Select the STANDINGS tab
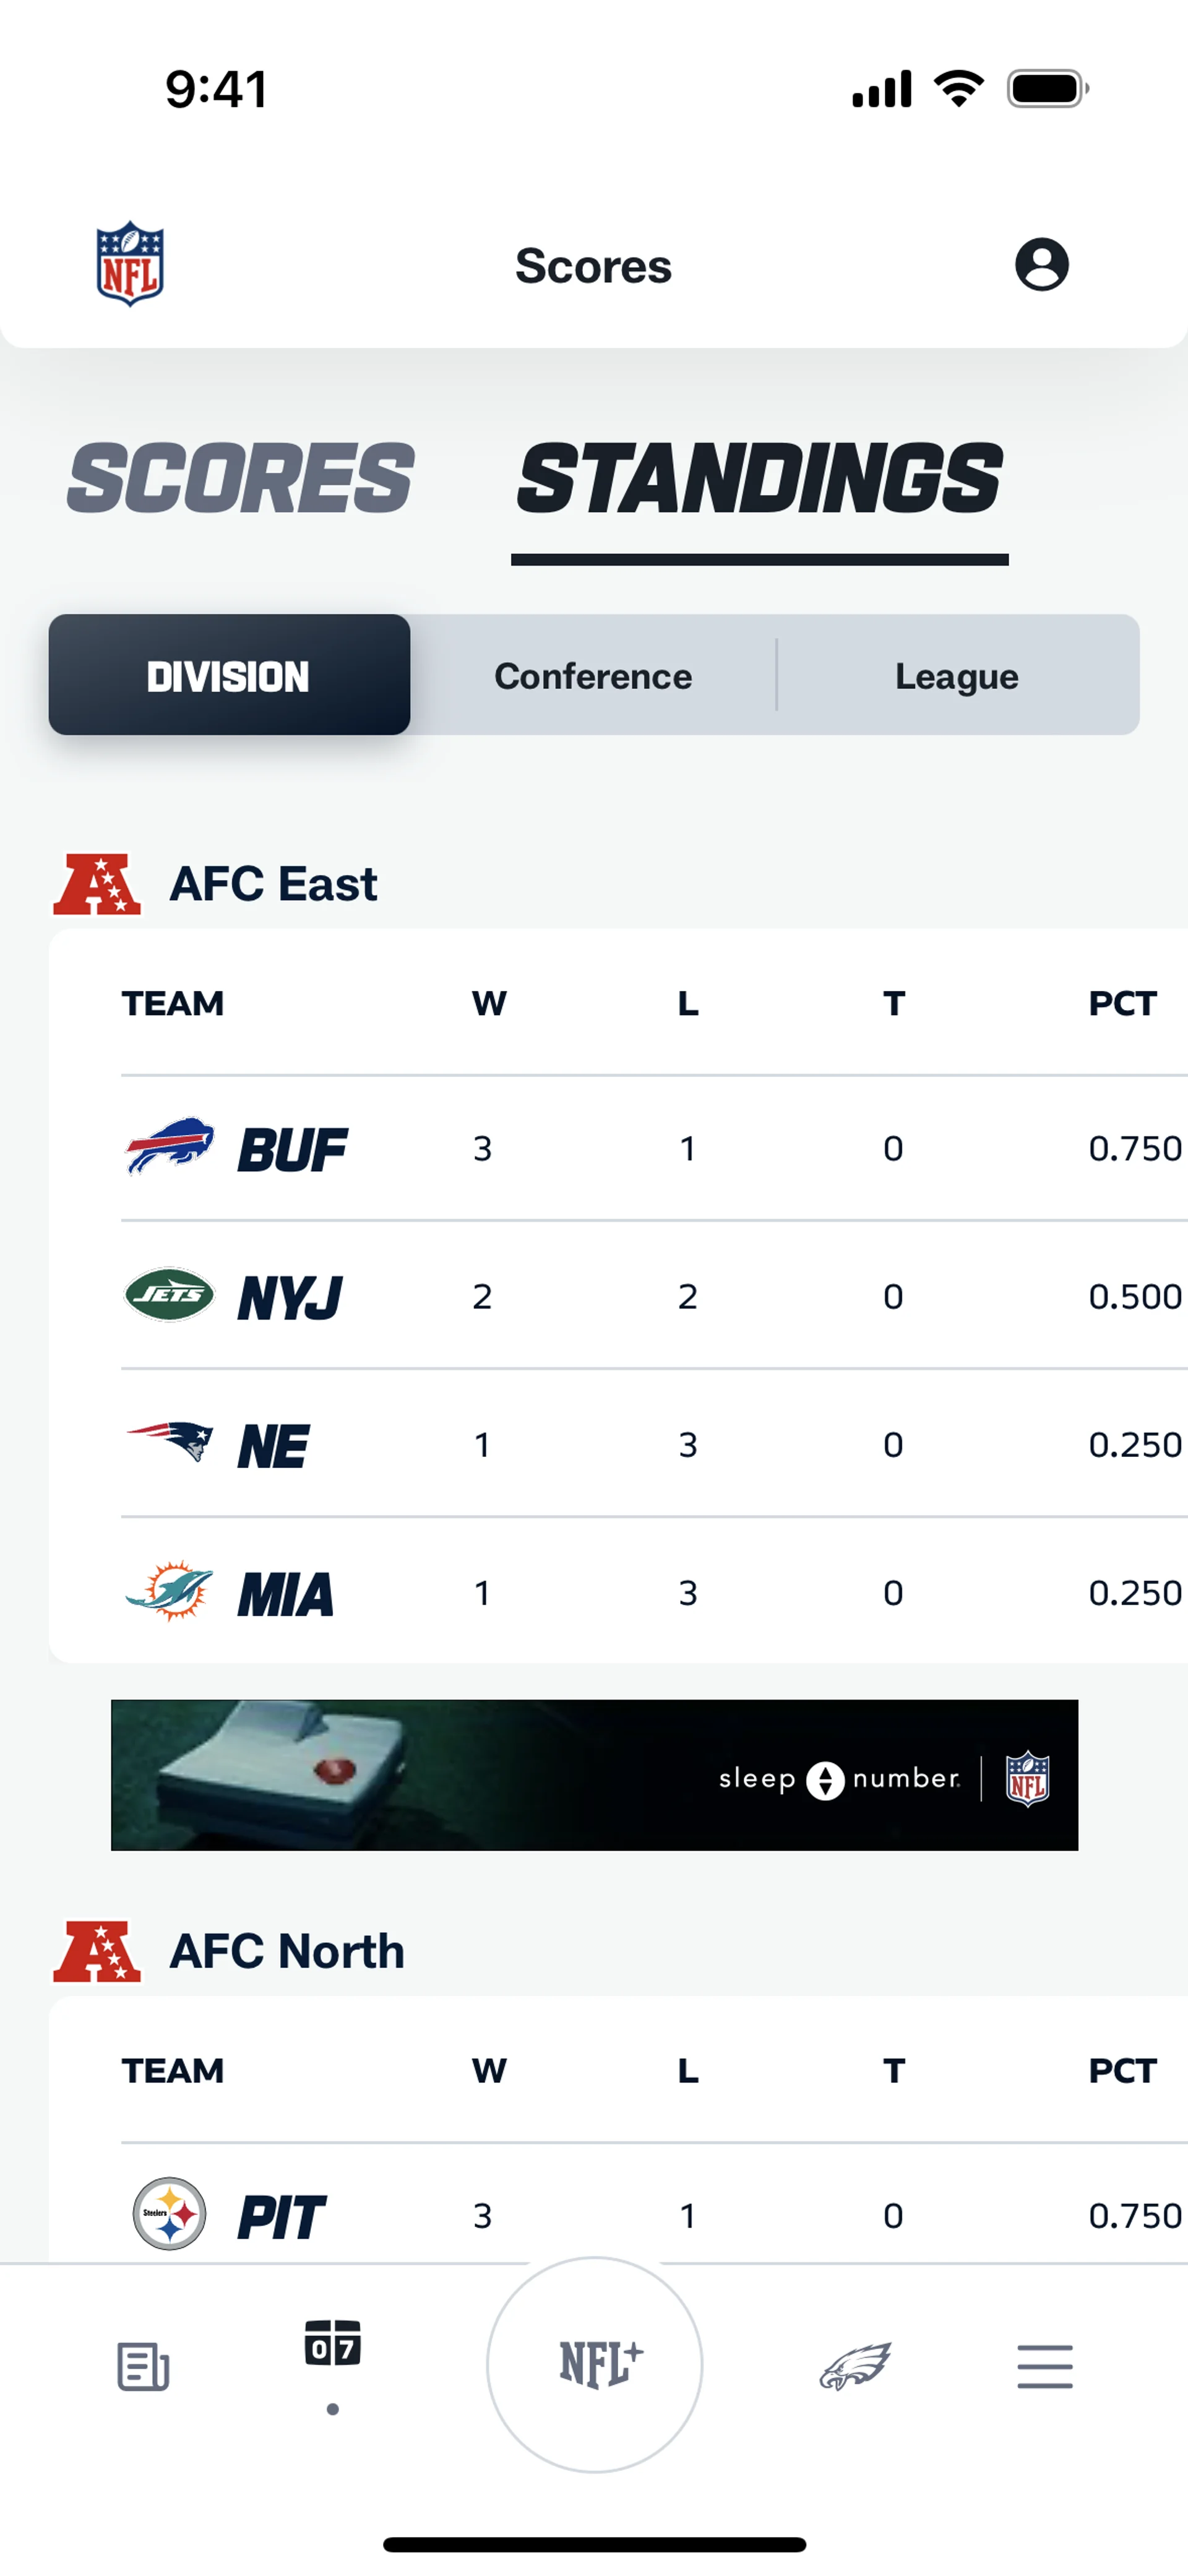 (x=759, y=479)
